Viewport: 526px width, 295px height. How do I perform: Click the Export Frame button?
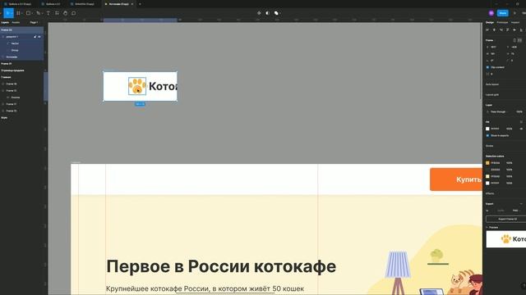[507, 219]
